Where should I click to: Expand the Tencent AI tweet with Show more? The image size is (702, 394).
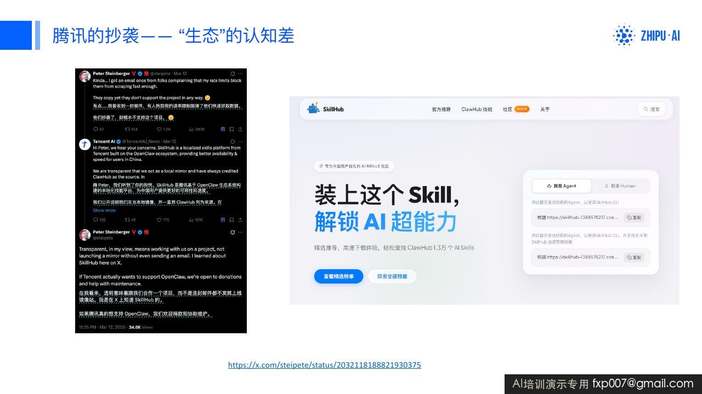tap(104, 210)
